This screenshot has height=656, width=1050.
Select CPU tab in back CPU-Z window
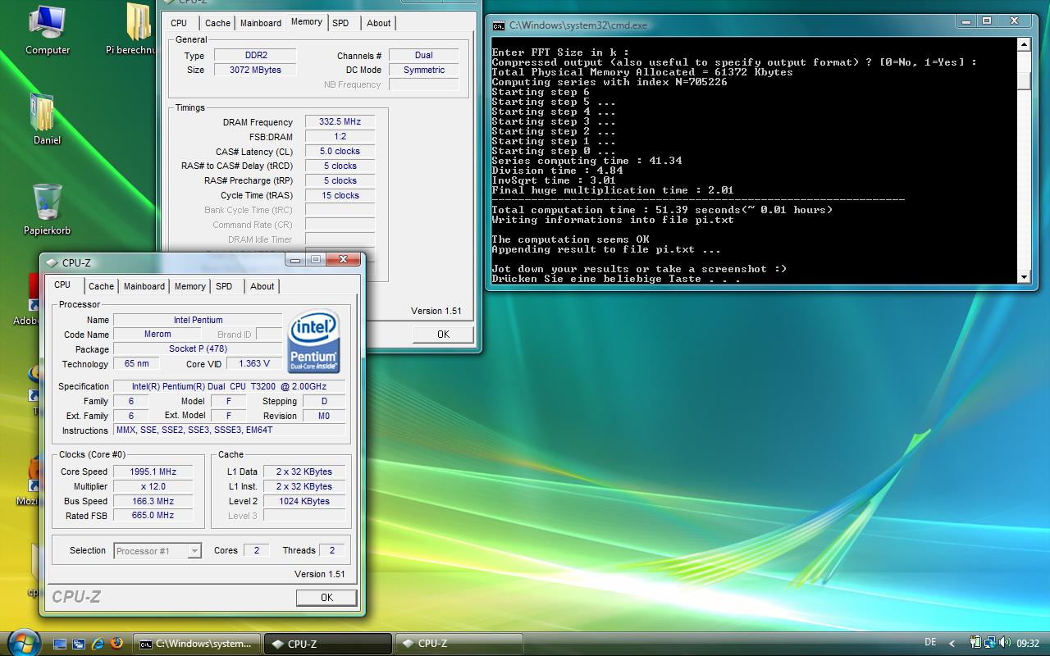(179, 23)
